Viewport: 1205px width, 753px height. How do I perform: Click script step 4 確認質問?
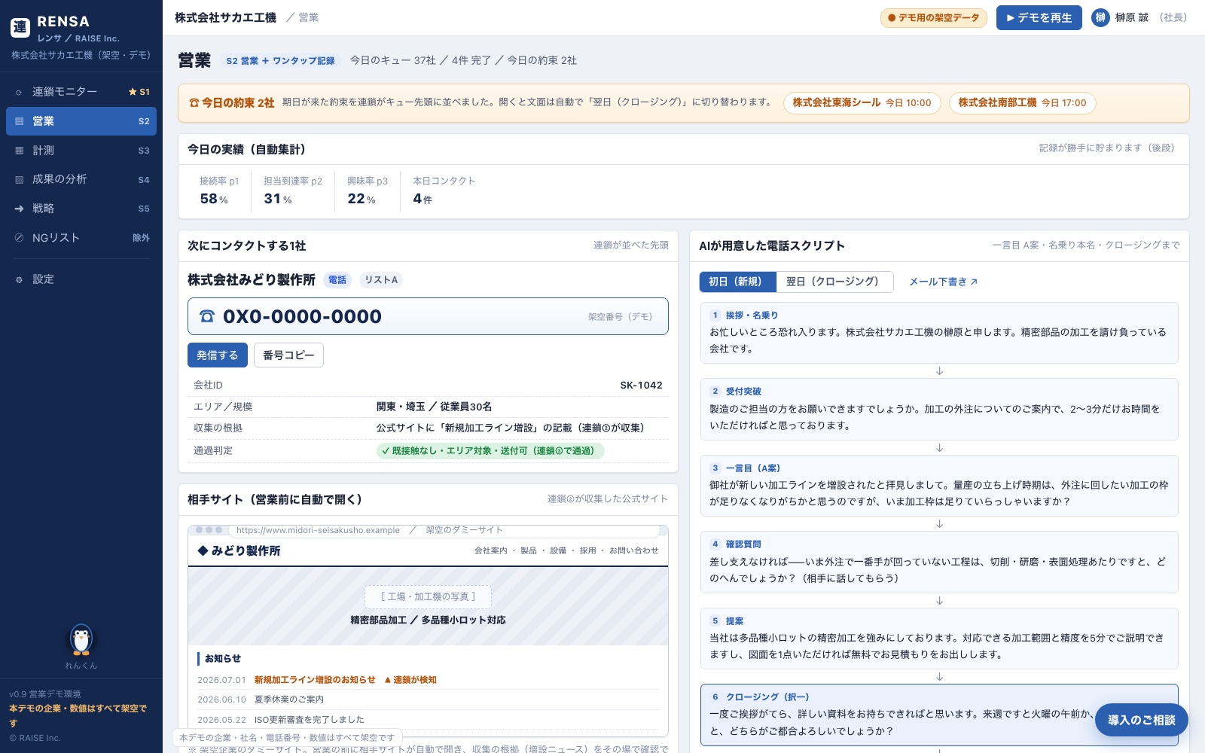tap(939, 562)
